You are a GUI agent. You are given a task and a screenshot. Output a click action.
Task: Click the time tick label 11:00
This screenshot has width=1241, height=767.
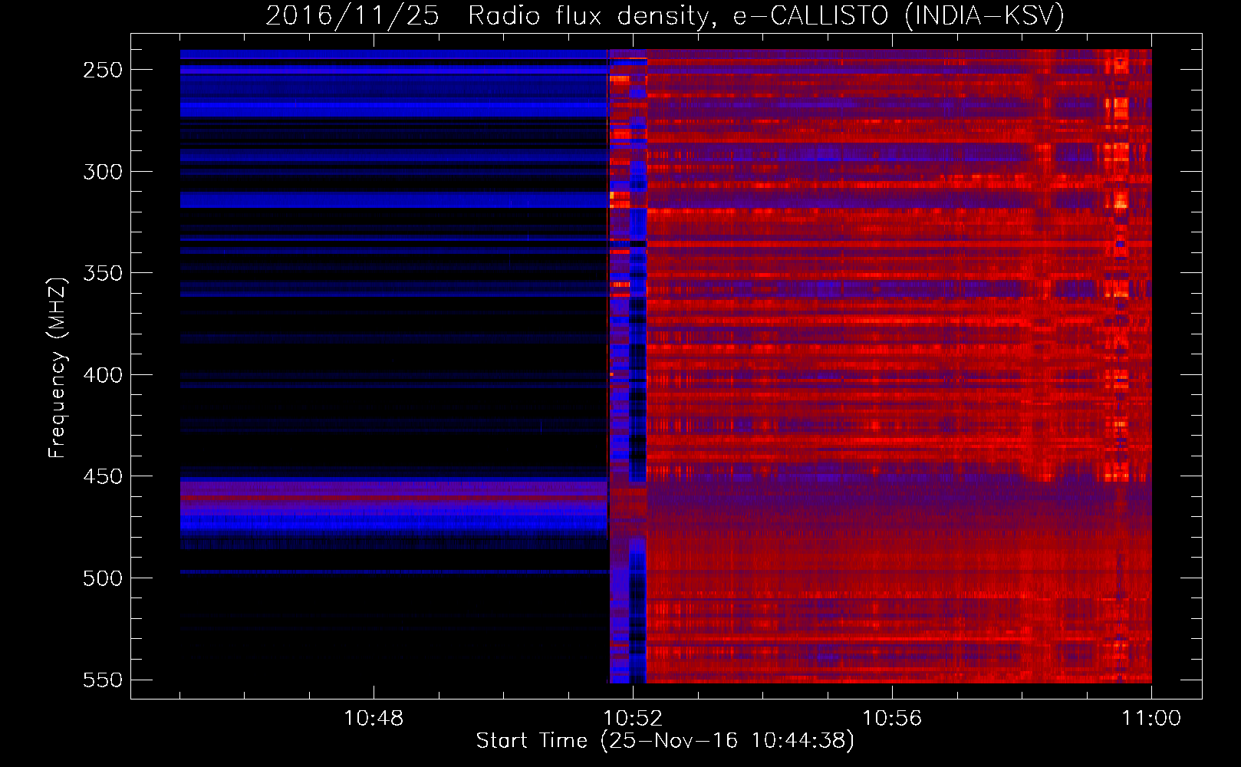point(1151,719)
